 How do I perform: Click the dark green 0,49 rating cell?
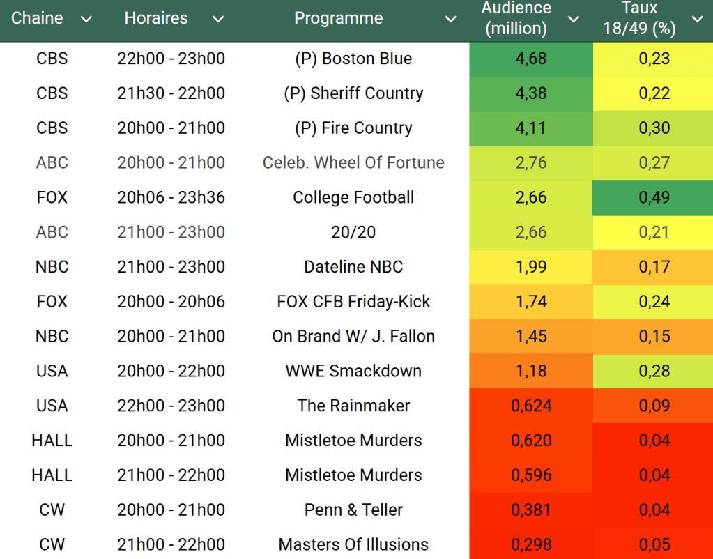[x=654, y=197]
